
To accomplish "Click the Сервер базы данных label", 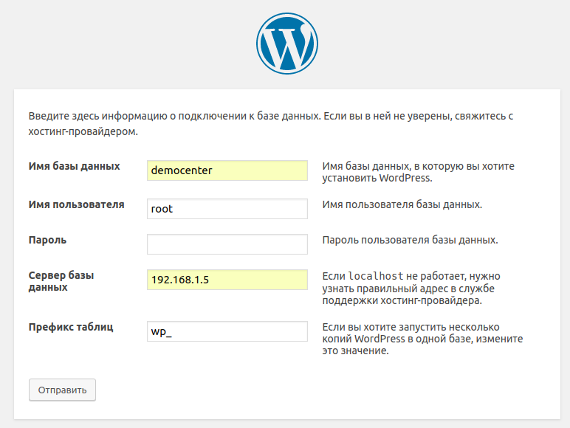I will coord(61,281).
